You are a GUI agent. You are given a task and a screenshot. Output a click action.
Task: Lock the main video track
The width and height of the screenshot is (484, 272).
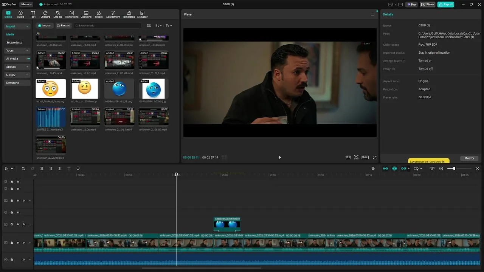[12, 243]
